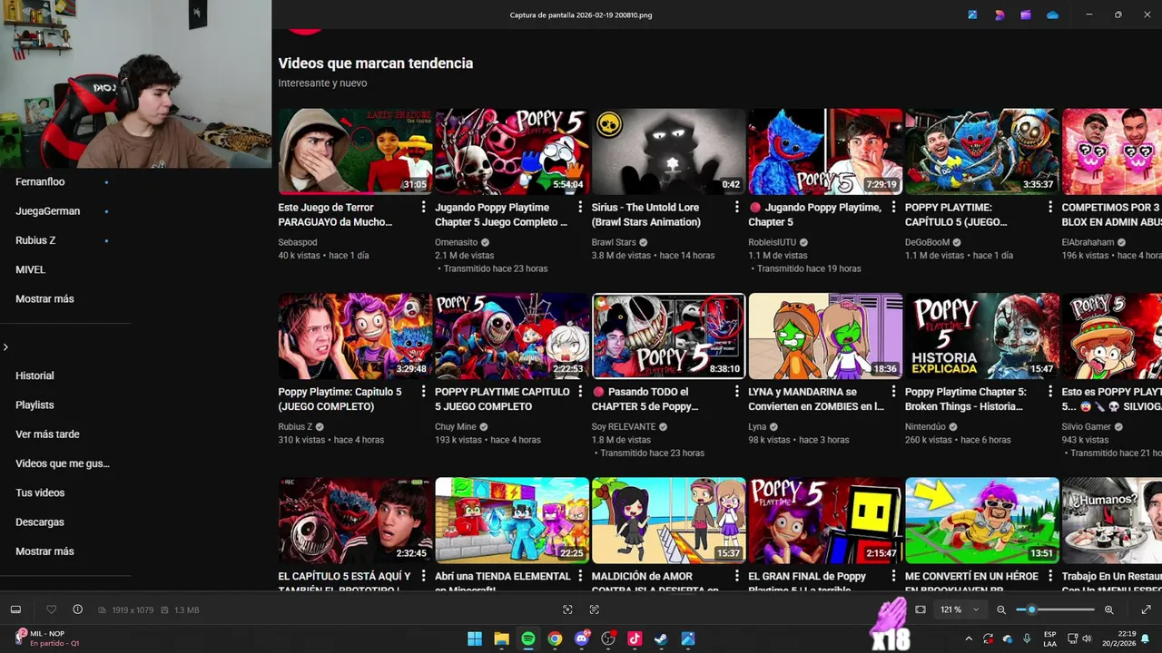Viewport: 1162px width, 653px height.
Task: Open Microsoft Designer icon in title bar
Action: pos(1000,15)
